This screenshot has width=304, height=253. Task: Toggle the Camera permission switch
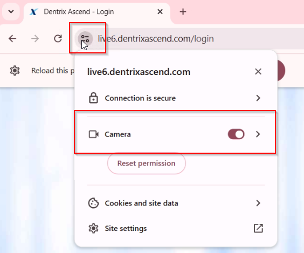pyautogui.click(x=236, y=134)
